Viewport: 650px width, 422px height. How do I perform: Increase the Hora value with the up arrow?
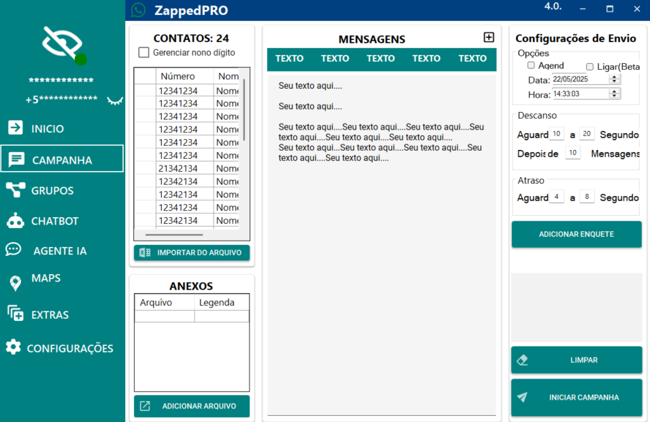pyautogui.click(x=615, y=92)
